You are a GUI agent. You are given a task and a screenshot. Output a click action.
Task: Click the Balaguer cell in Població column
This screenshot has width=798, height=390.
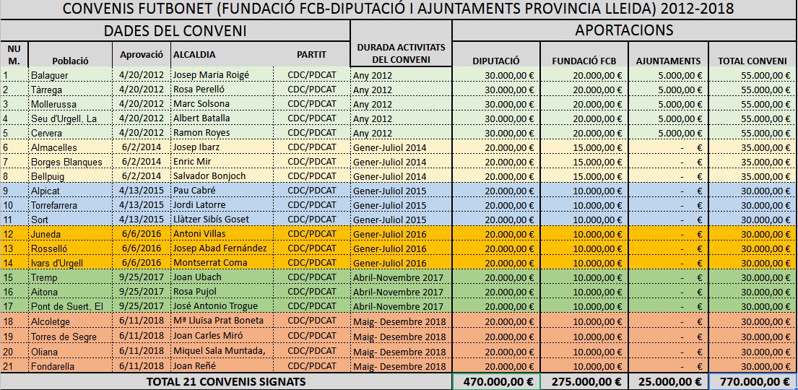tap(69, 75)
